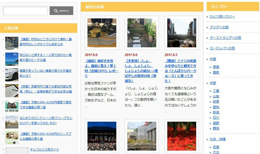The height and width of the screenshot is (154, 260).
Task: Open the Kamakura 4,000-6,000 yen lodging article
Action: tap(45, 136)
